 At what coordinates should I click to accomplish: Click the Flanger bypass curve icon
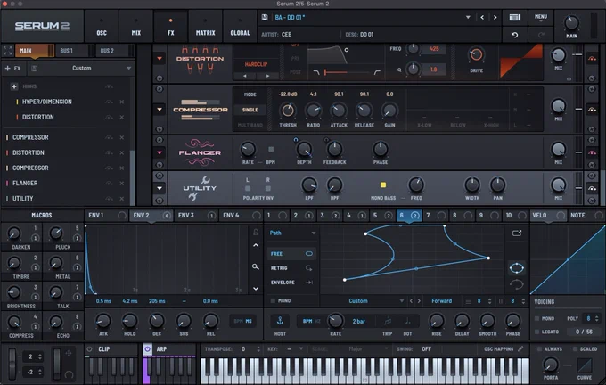(x=592, y=152)
